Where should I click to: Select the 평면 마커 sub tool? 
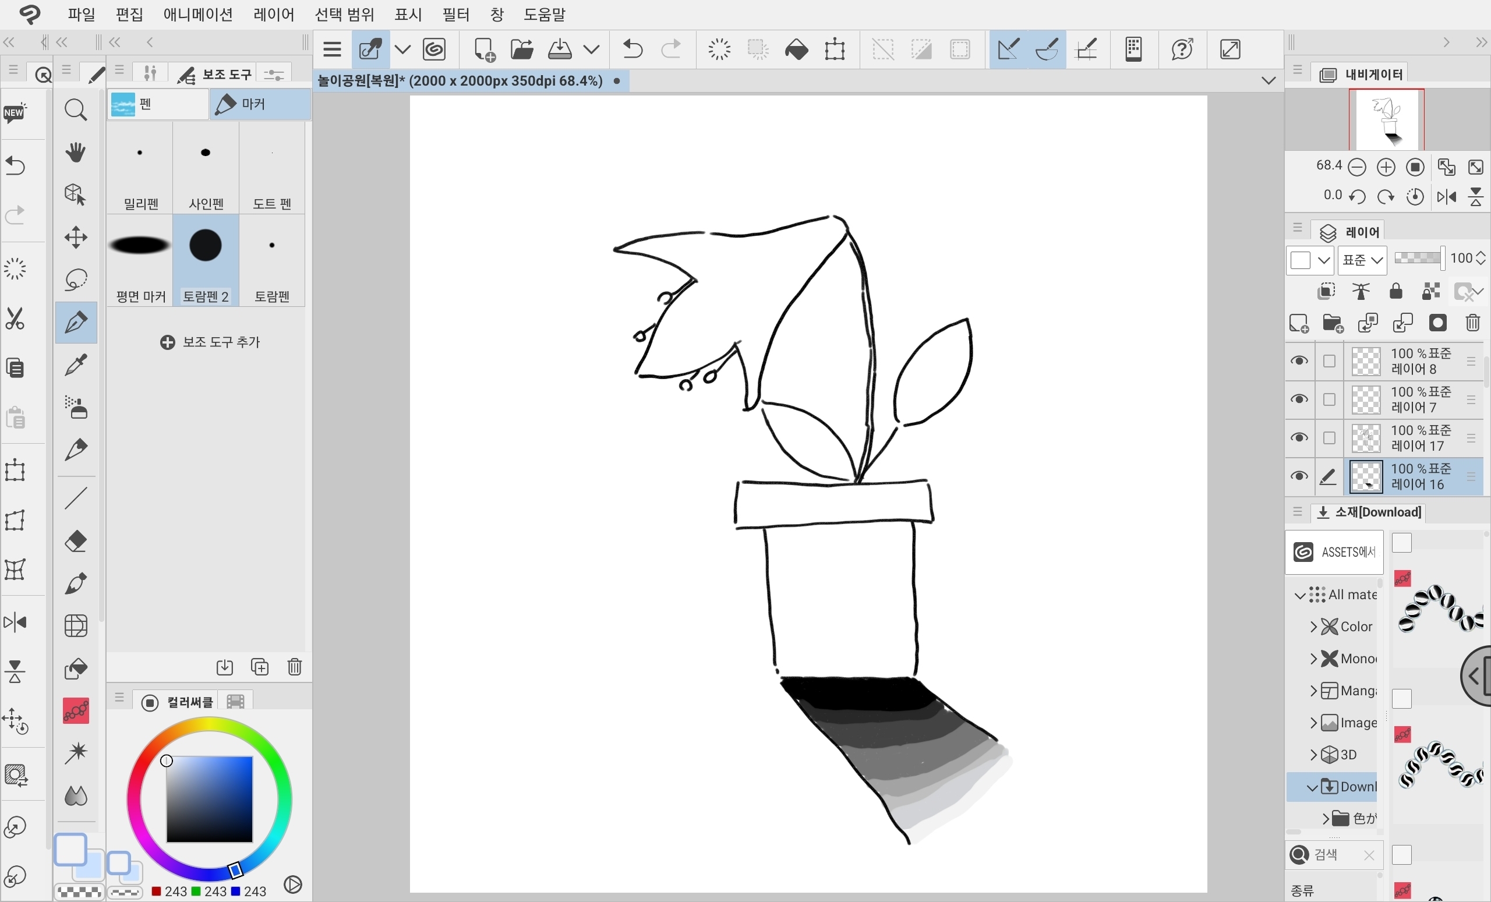(x=140, y=261)
